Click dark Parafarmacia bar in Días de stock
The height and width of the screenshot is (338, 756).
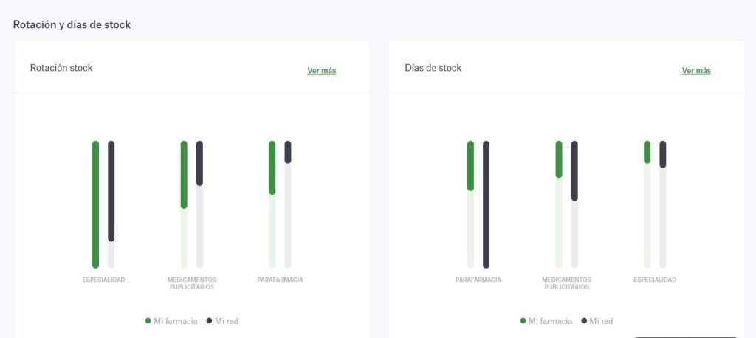(486, 204)
